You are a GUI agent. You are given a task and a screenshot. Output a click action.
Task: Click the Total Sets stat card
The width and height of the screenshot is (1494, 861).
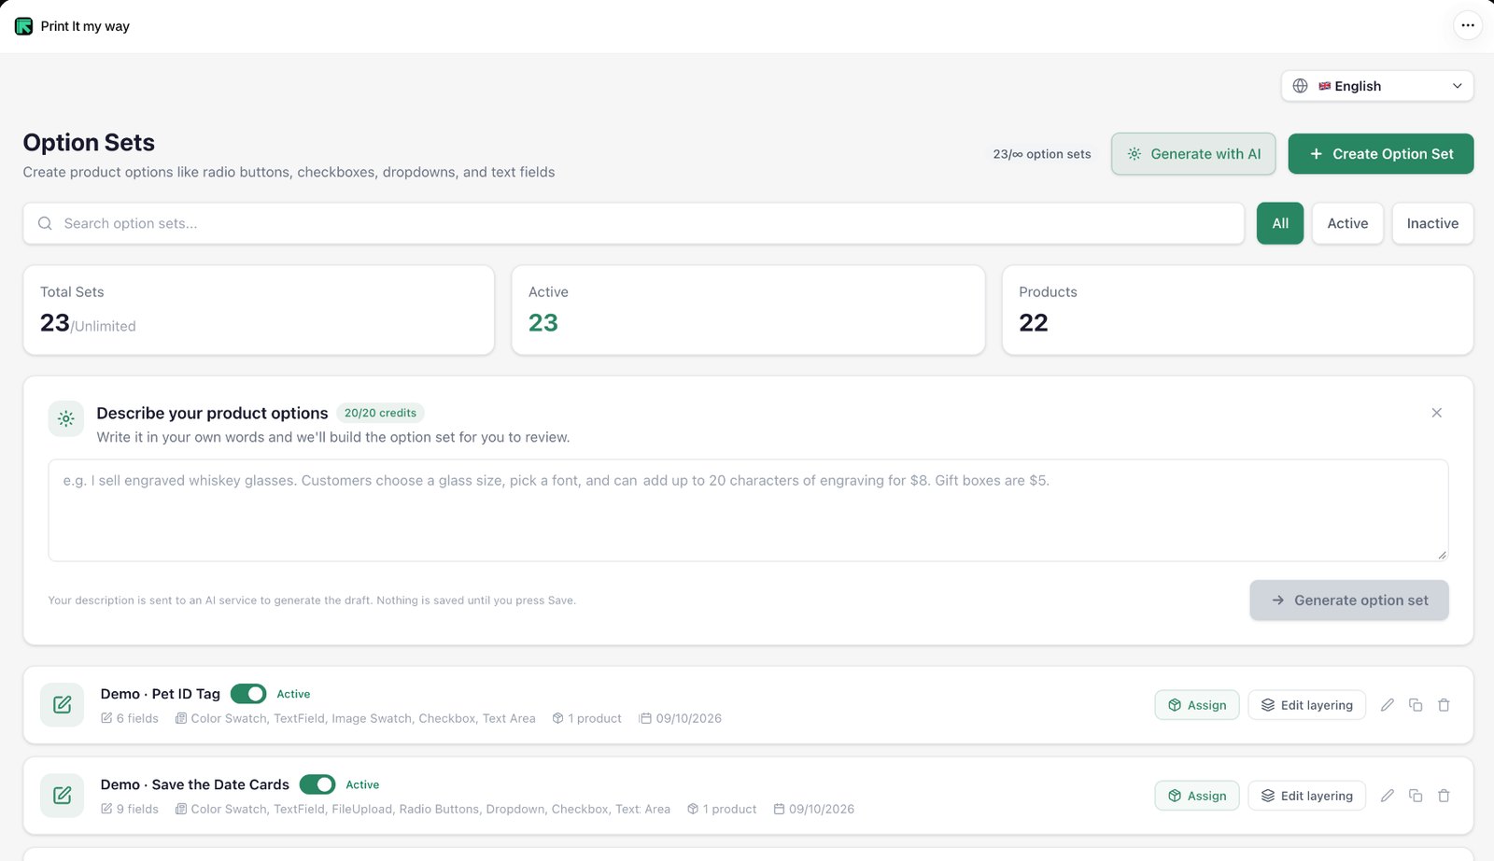click(259, 310)
